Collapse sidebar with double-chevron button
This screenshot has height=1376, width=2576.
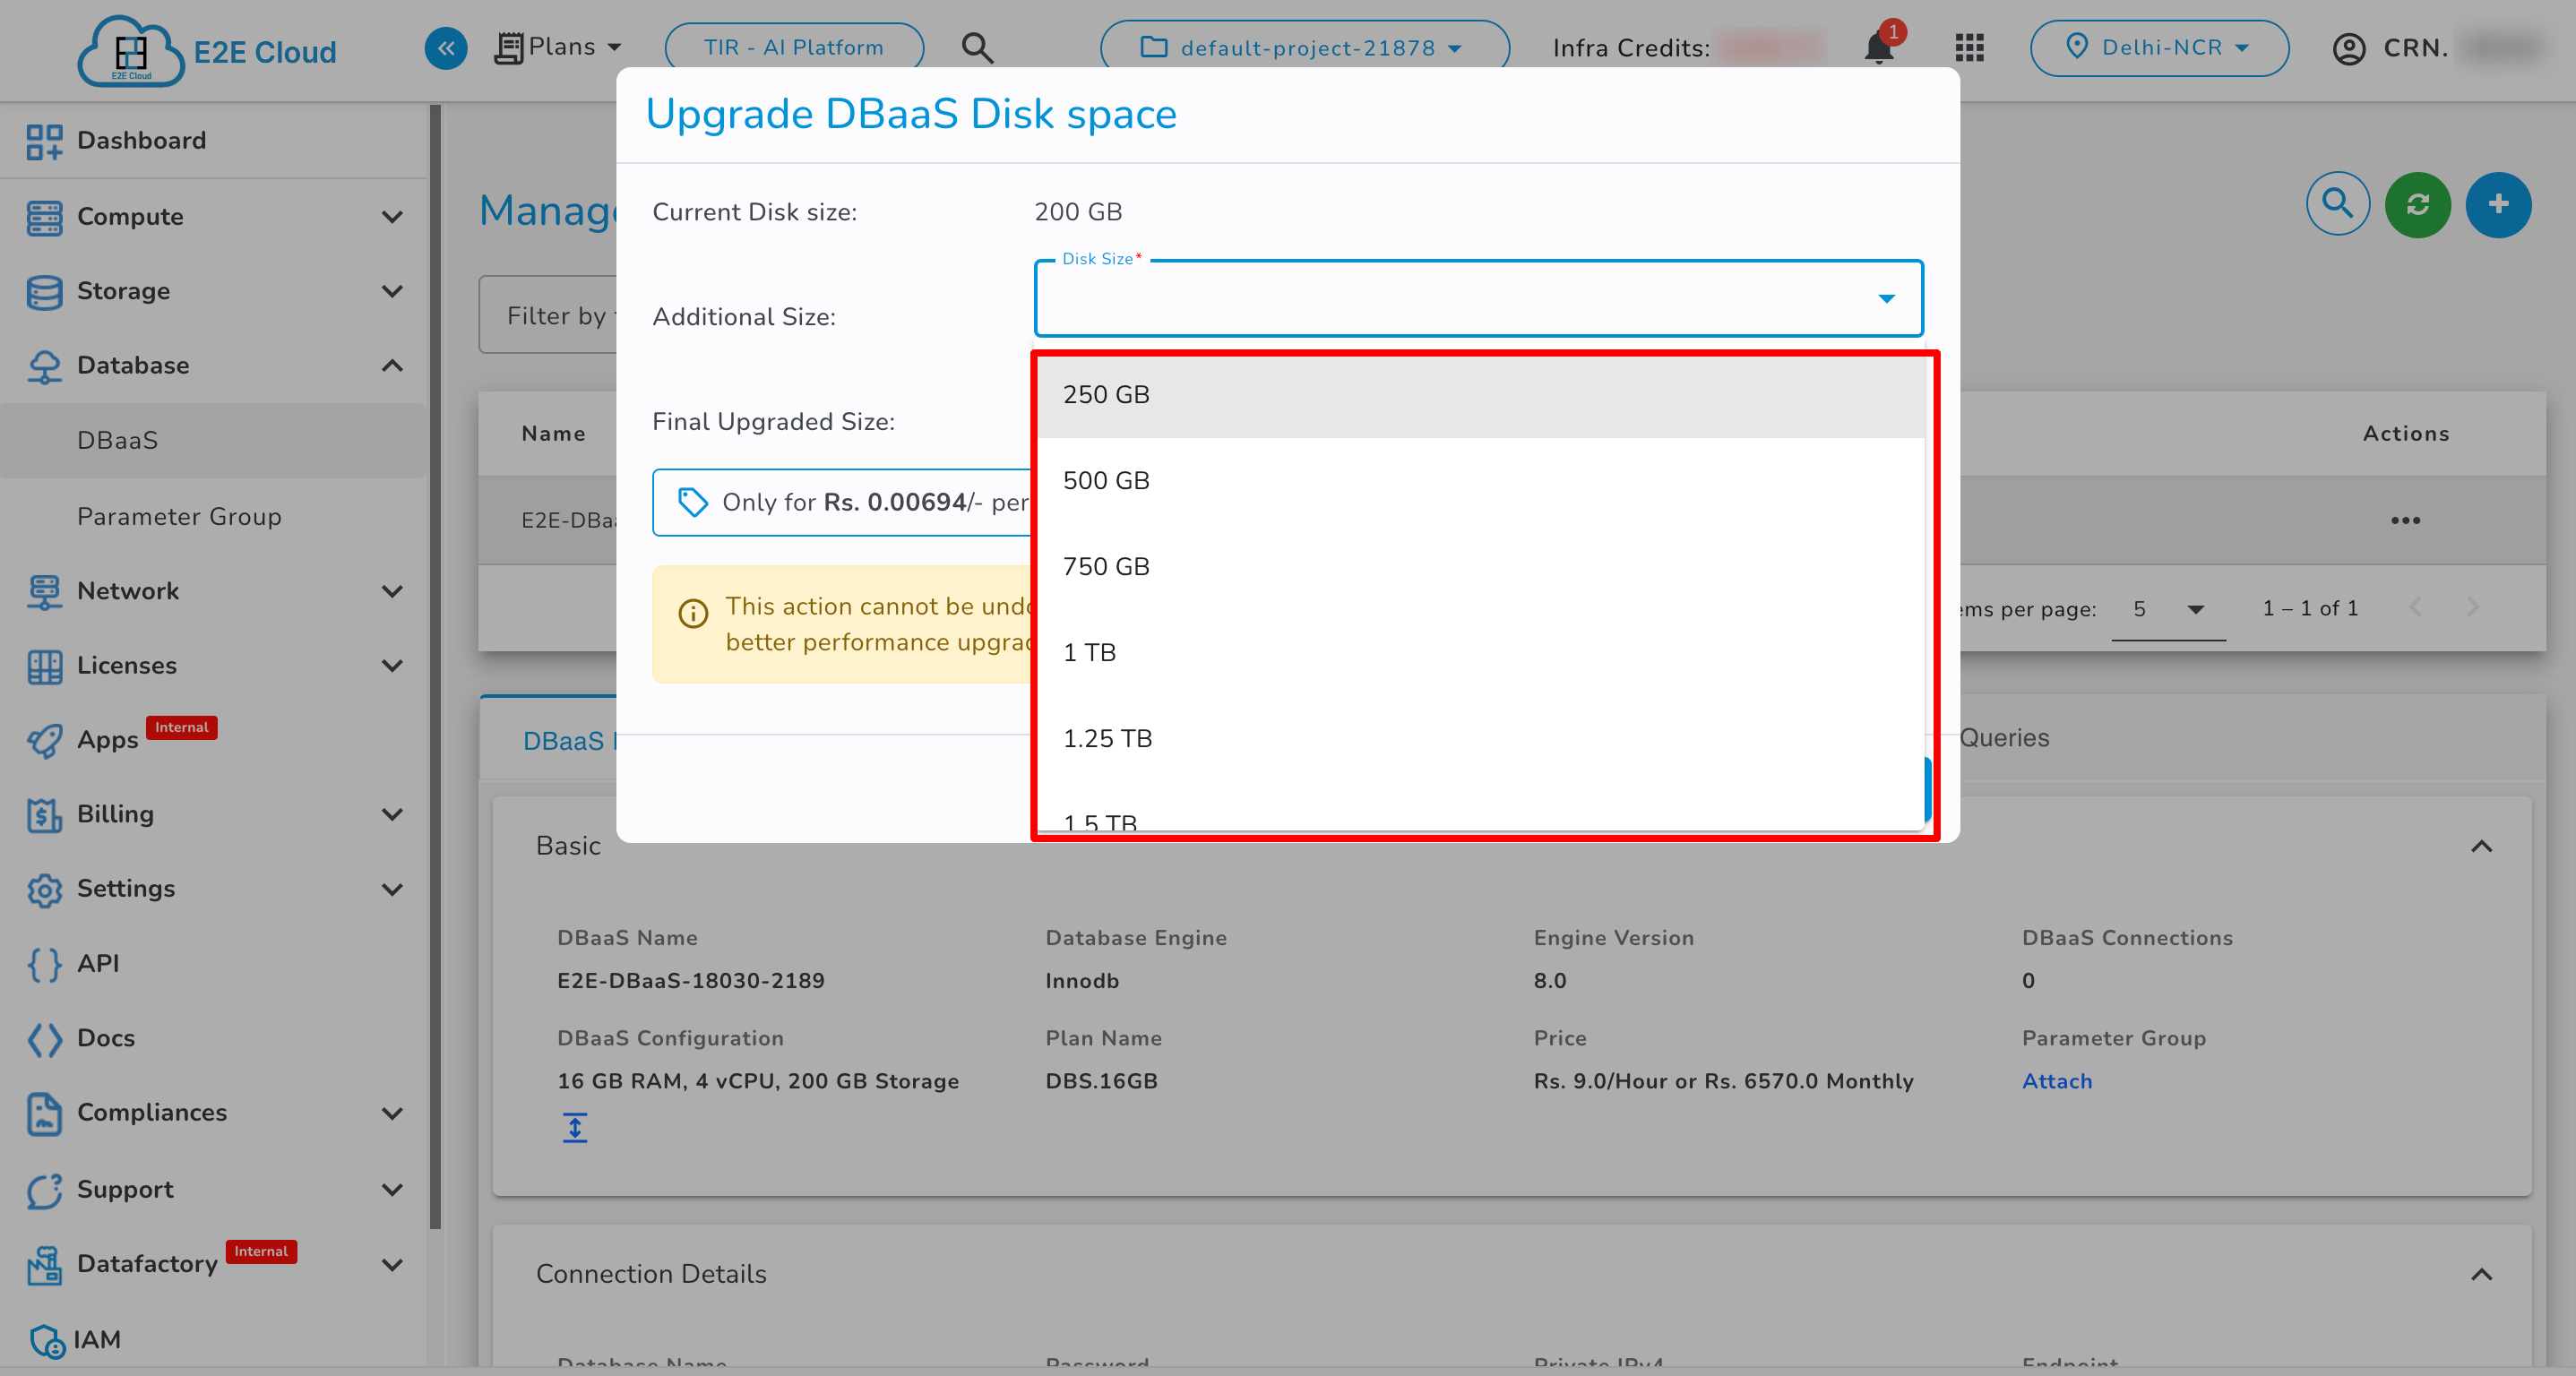point(446,48)
